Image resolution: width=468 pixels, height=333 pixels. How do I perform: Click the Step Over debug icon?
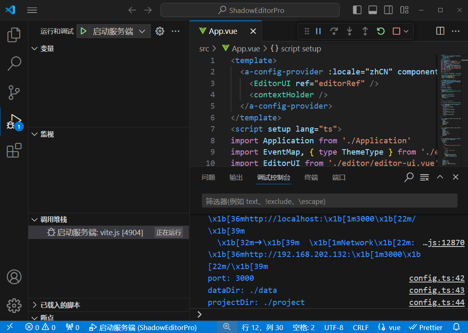pyautogui.click(x=334, y=31)
